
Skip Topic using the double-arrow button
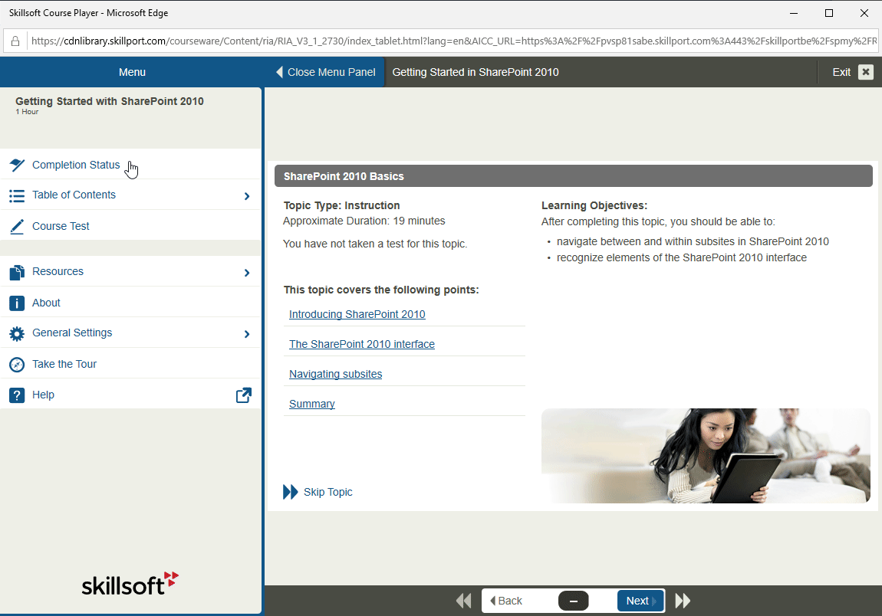tap(291, 492)
